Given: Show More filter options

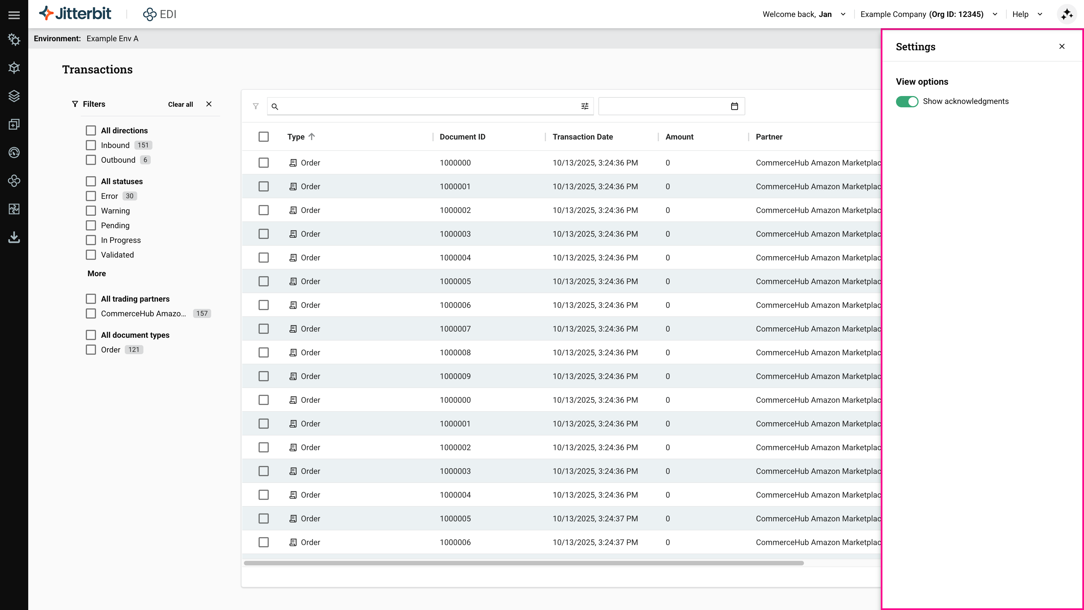Looking at the screenshot, I should (x=96, y=273).
